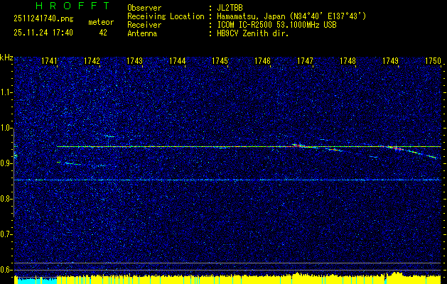Click the kHz axis unit label
This screenshot has height=284, width=447.
click(x=6, y=58)
